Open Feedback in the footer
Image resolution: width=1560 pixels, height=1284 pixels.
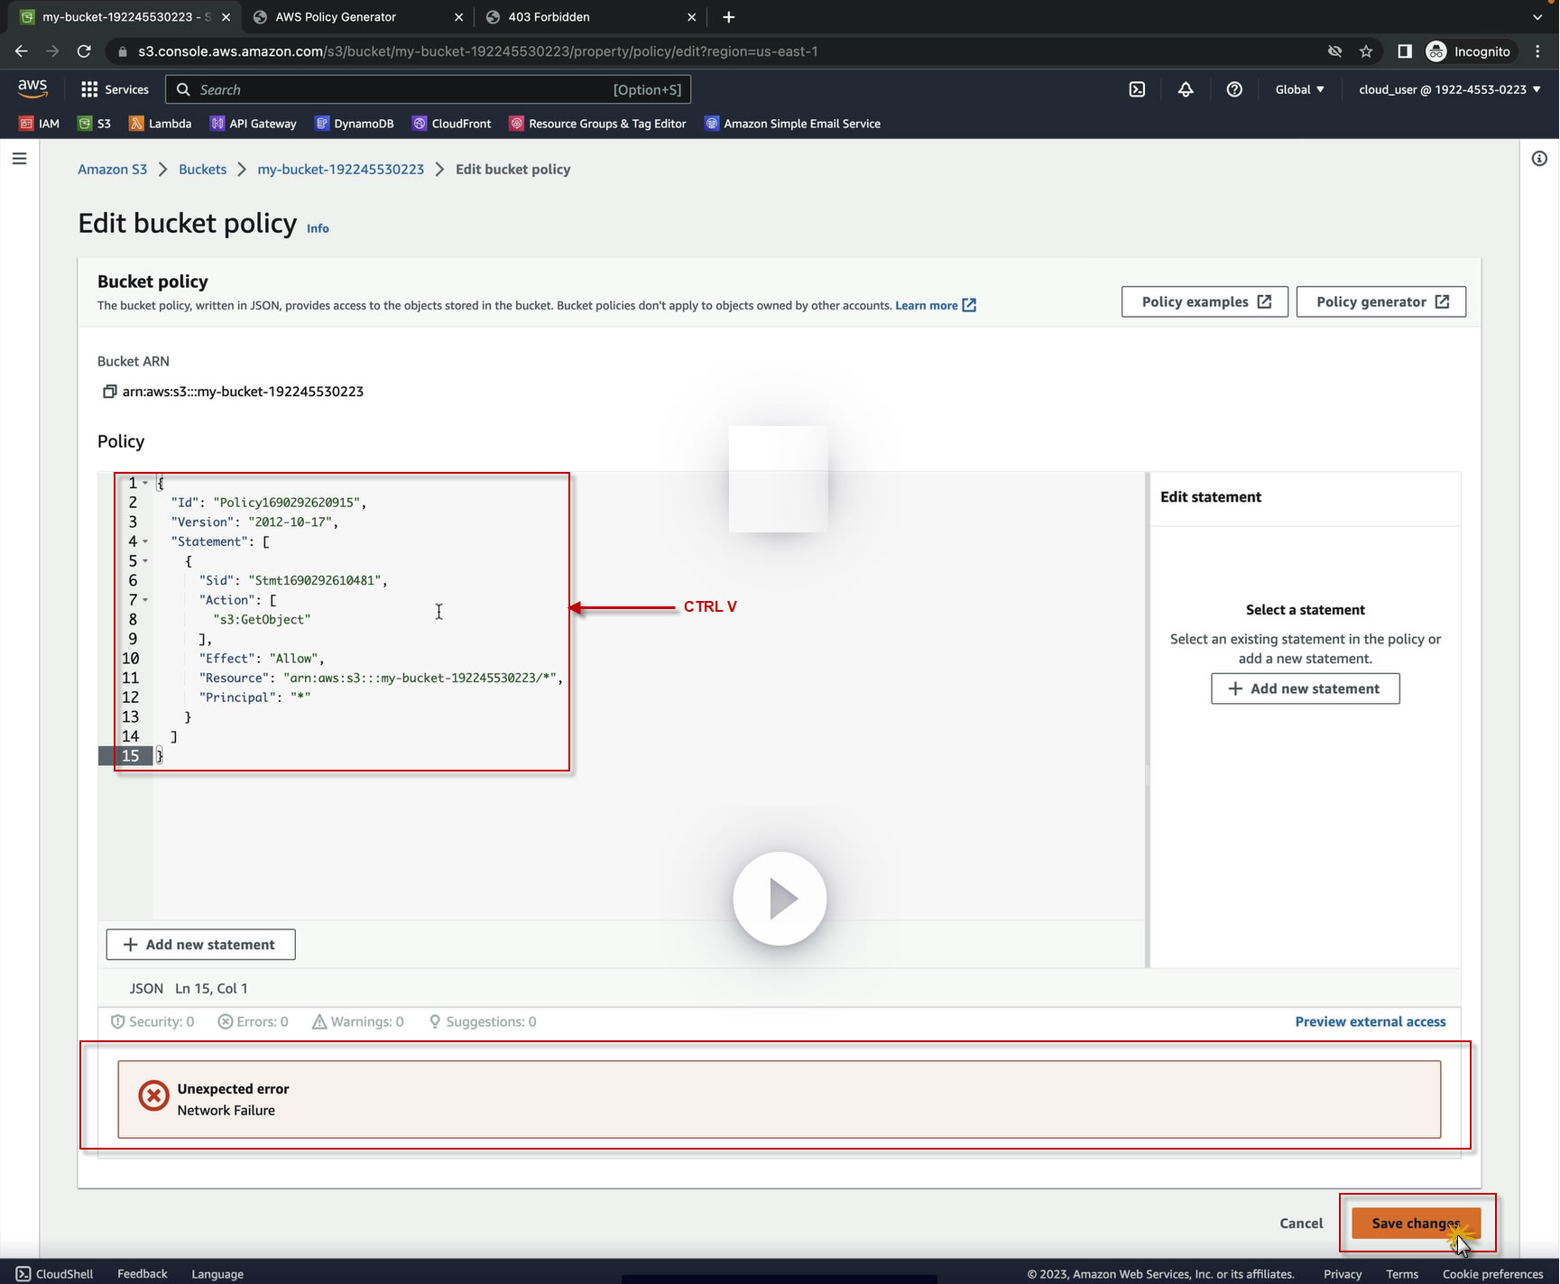coord(143,1274)
